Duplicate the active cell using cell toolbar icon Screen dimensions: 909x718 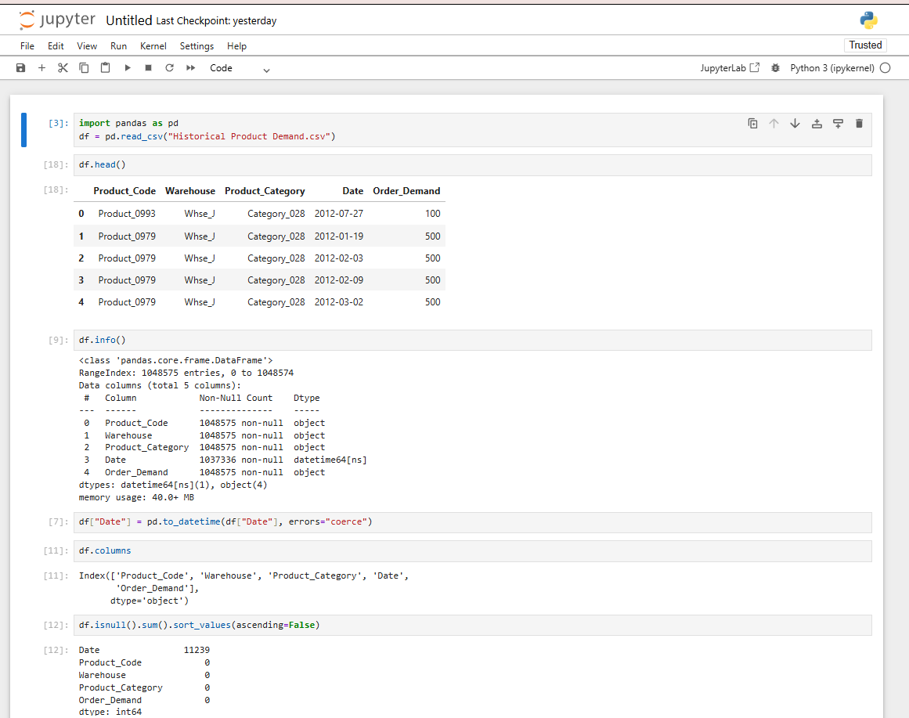click(752, 124)
